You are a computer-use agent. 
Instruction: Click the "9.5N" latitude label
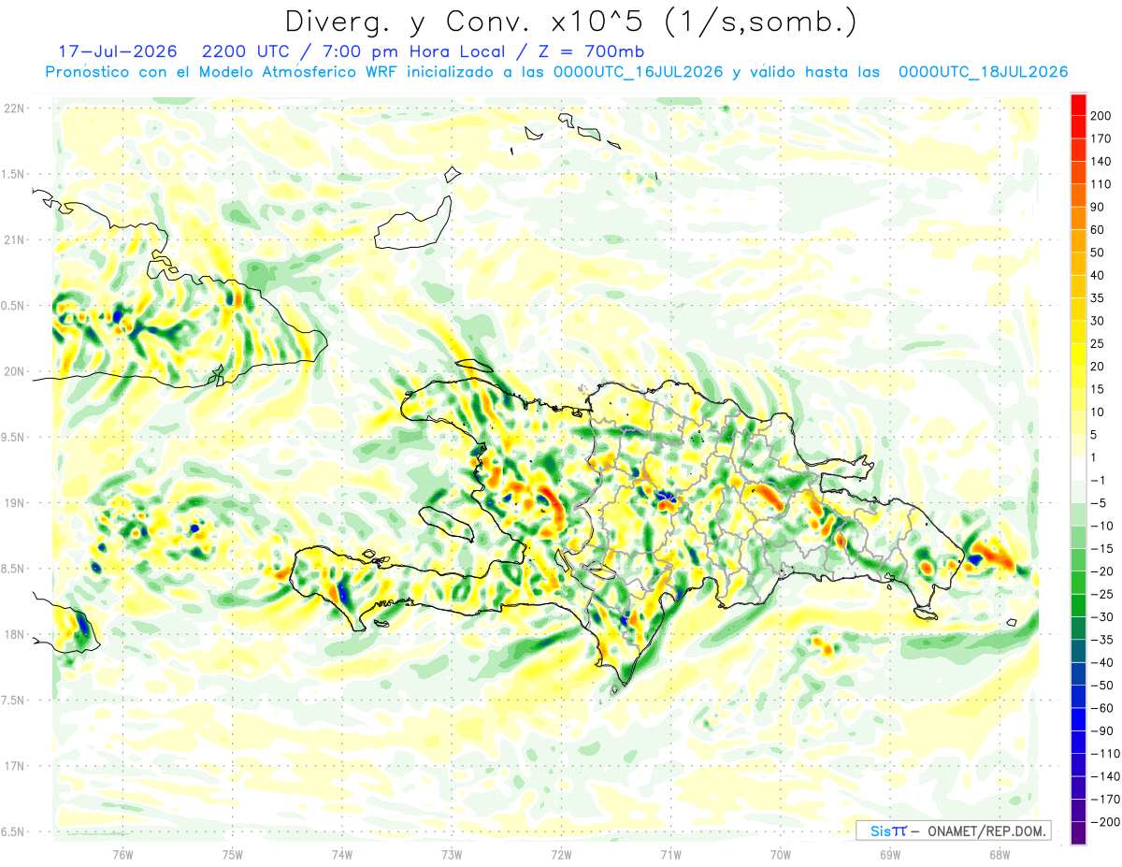[x=14, y=437]
